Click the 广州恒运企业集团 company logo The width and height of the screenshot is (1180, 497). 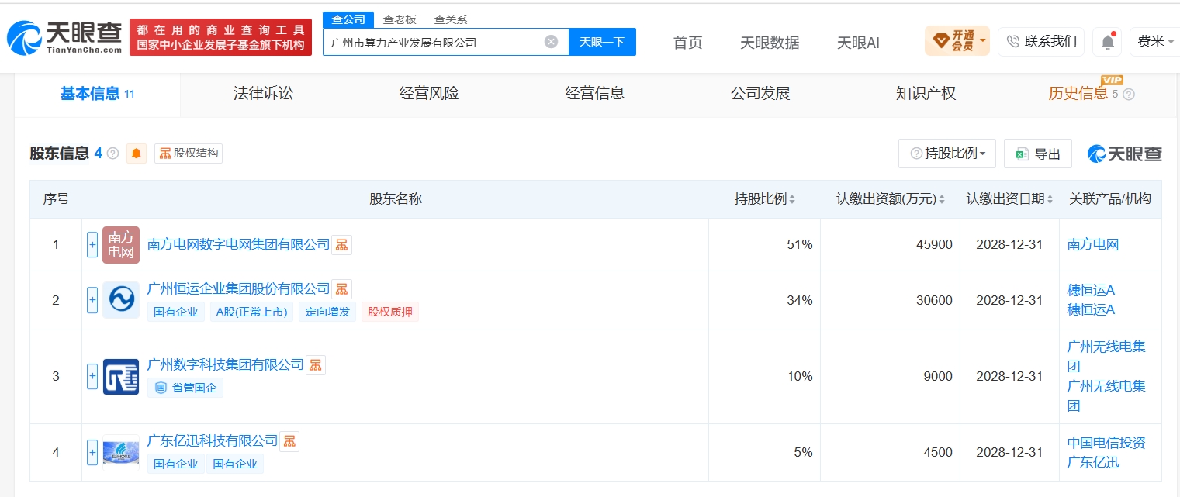[121, 300]
